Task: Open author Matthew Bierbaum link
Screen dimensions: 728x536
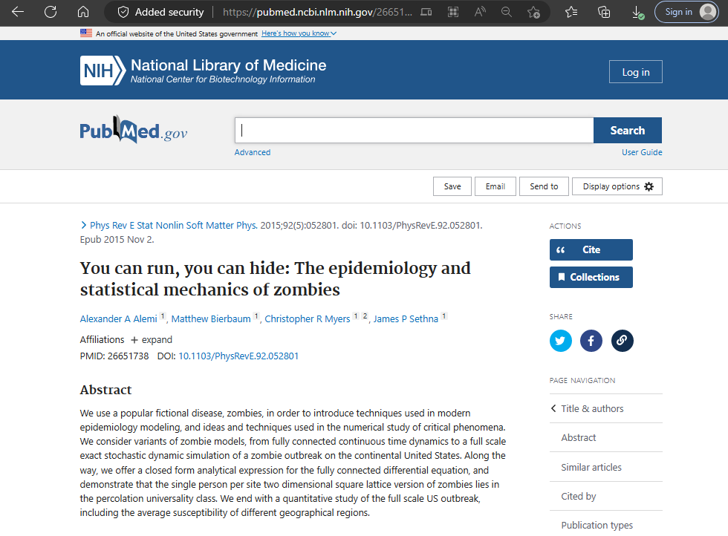Action: [x=211, y=318]
